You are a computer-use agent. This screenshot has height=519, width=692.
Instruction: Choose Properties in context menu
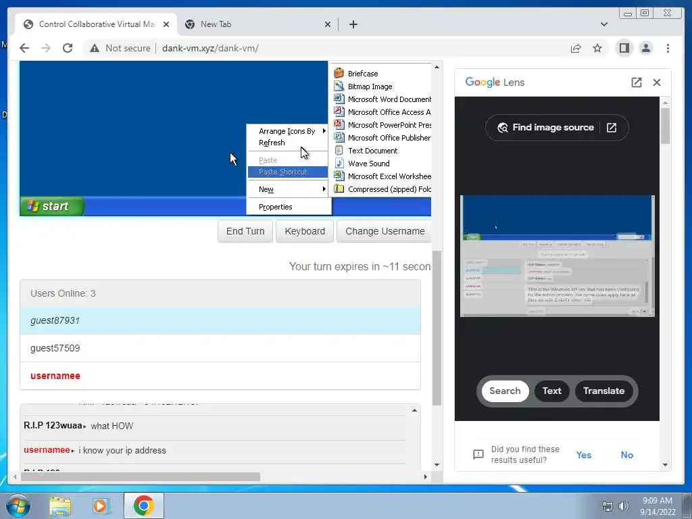(288, 207)
